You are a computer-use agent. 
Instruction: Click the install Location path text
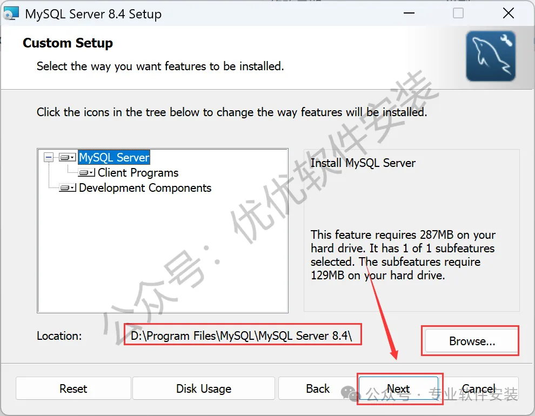click(x=241, y=336)
